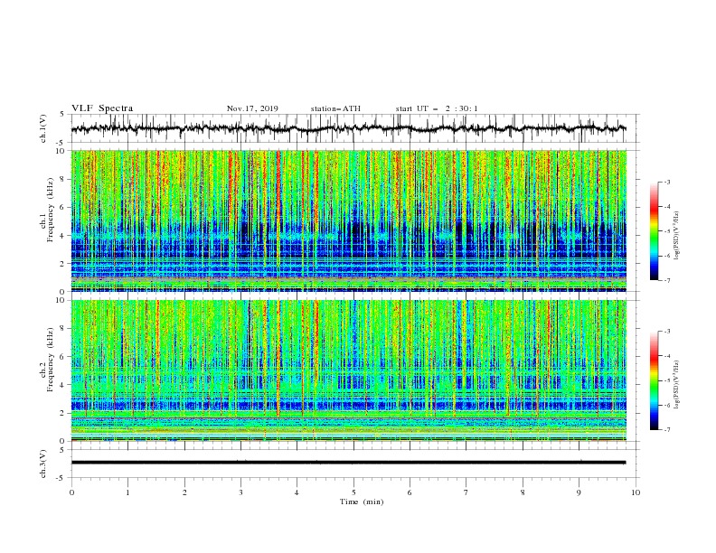Click inside the ch.1 spectrogram panel
716x553 pixels.
(349, 220)
